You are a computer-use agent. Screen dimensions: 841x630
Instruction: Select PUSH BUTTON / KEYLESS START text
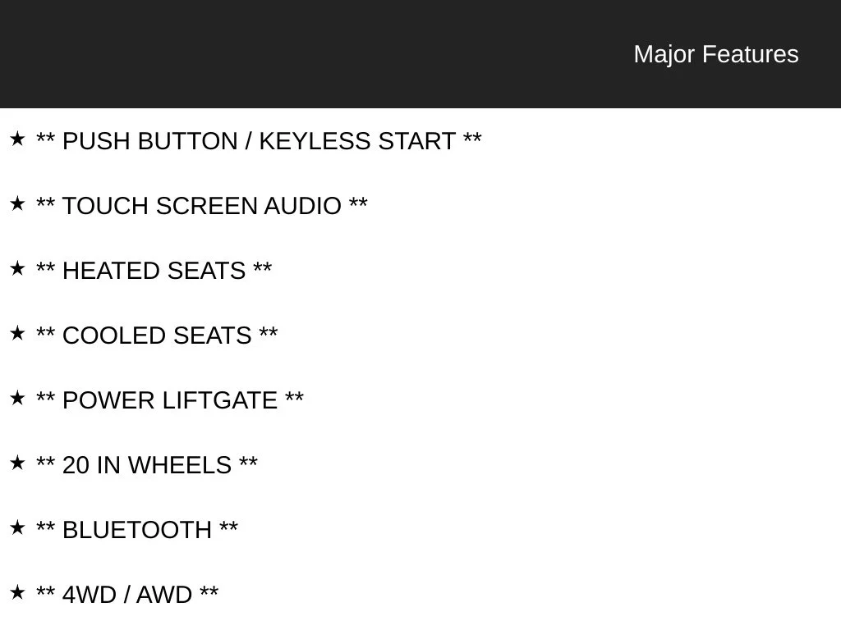(x=259, y=141)
